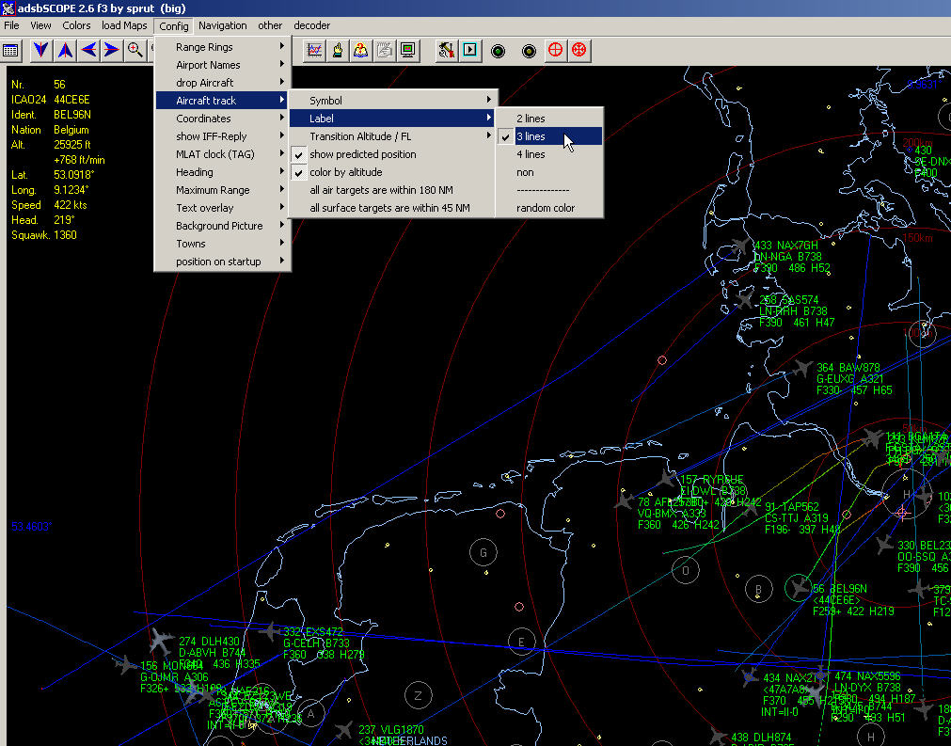Expand the Symbol submenu

[393, 101]
